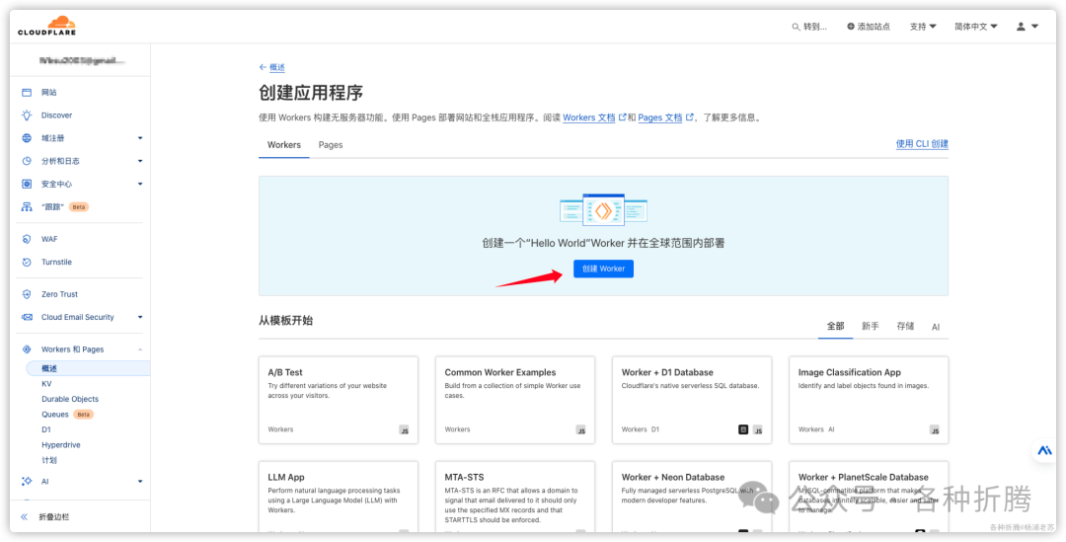Open 计划 in the sidebar
The height and width of the screenshot is (542, 1066).
[x=49, y=460]
